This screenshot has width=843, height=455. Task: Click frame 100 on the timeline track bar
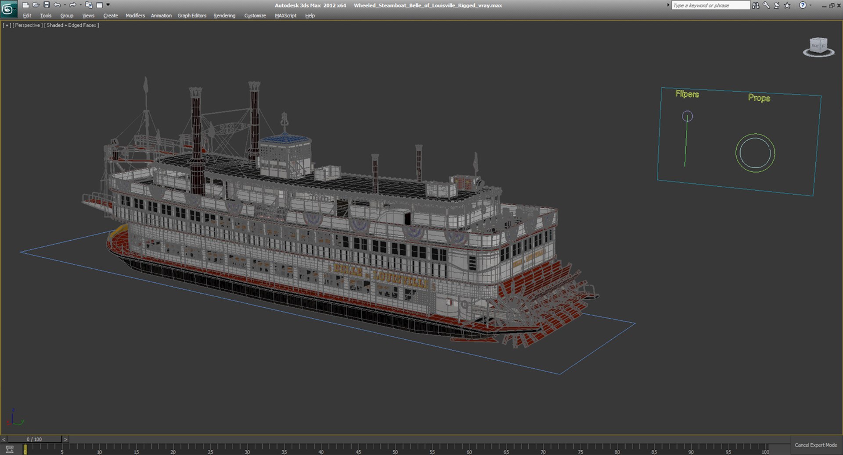(x=765, y=449)
